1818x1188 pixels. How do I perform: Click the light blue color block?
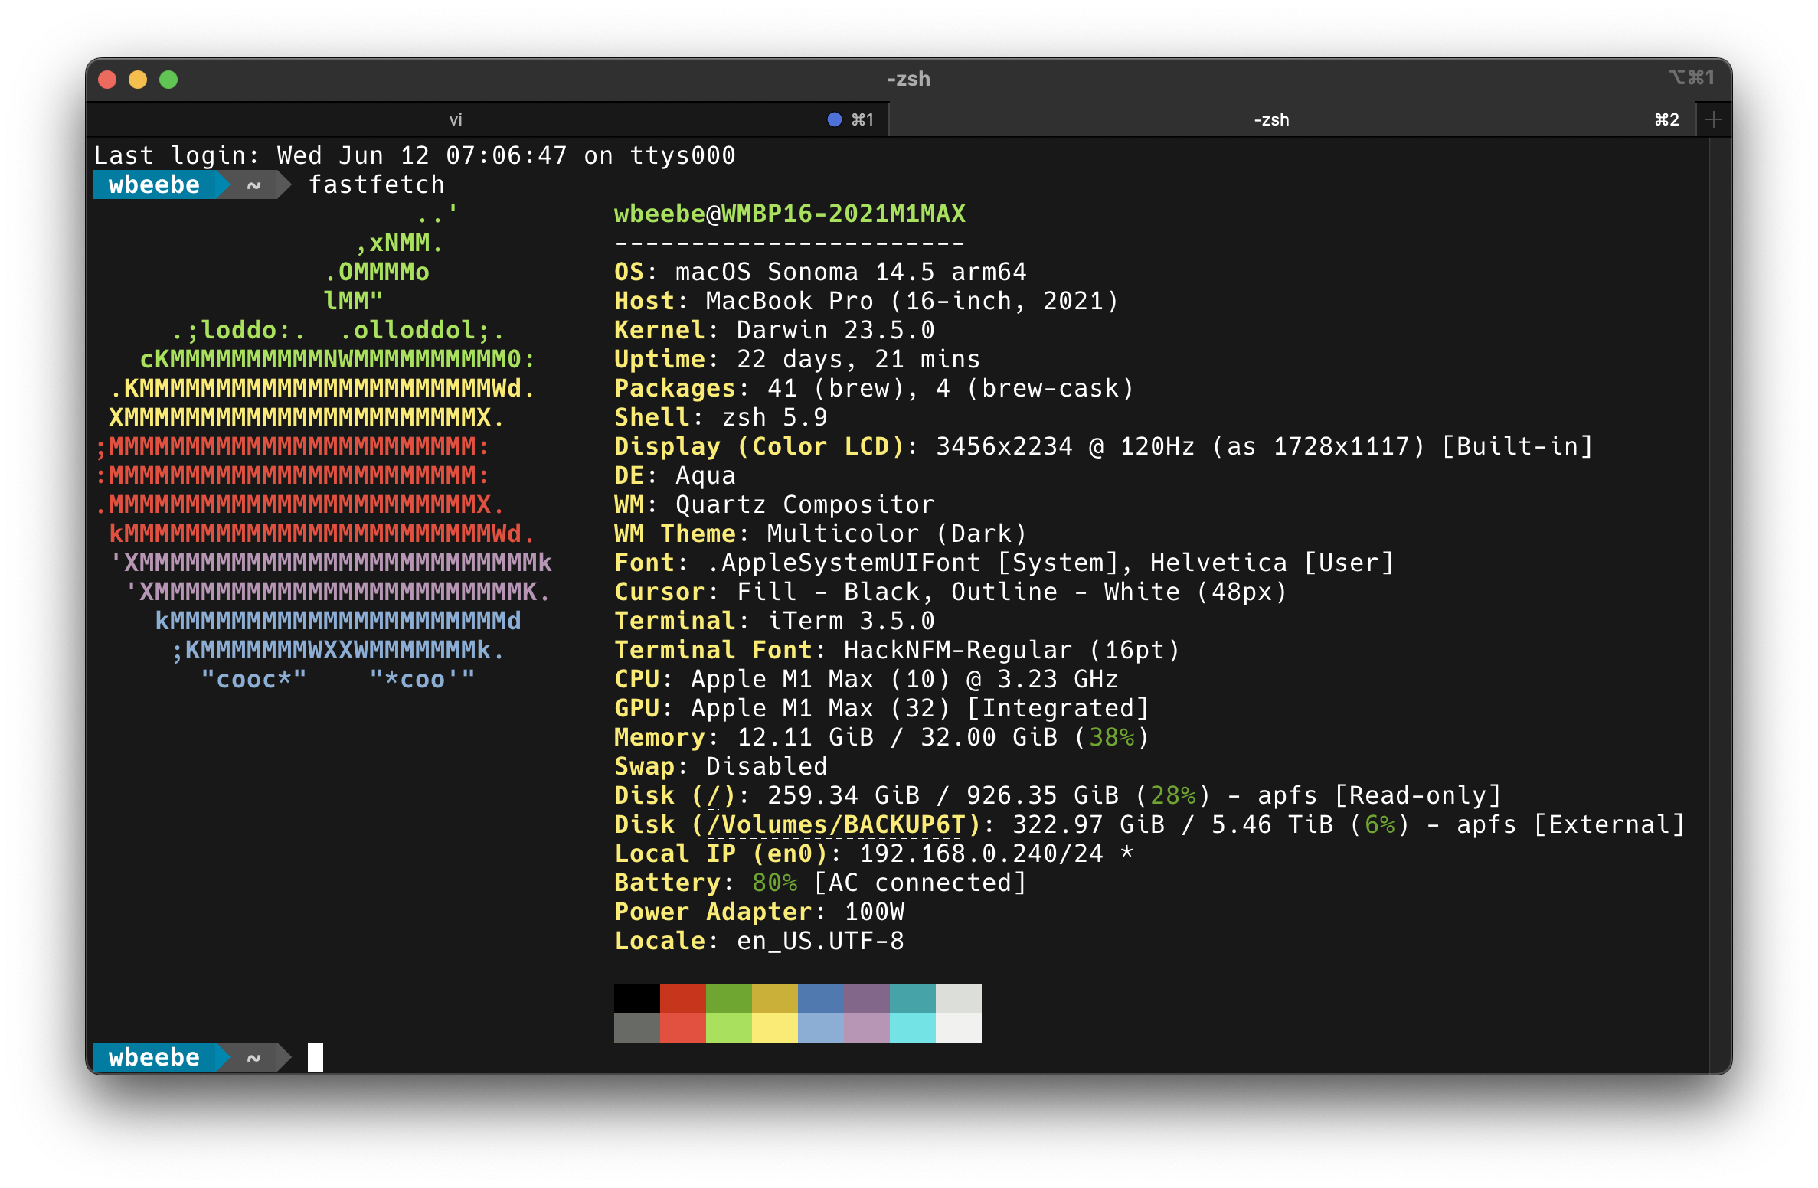(821, 1028)
